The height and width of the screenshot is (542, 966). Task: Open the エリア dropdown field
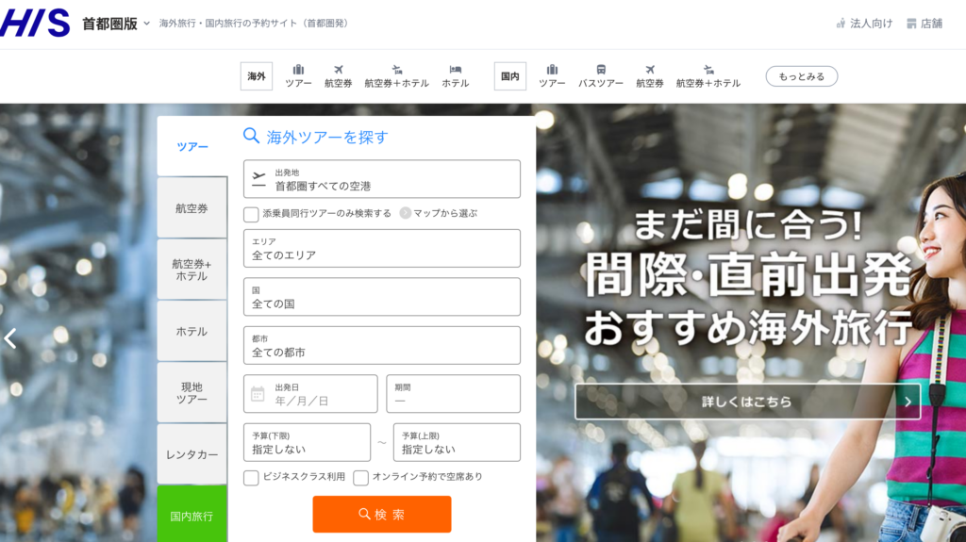pyautogui.click(x=381, y=249)
